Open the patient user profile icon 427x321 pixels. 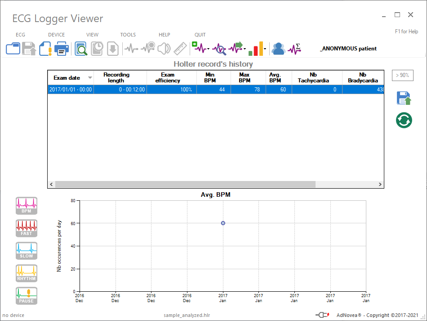[279, 49]
